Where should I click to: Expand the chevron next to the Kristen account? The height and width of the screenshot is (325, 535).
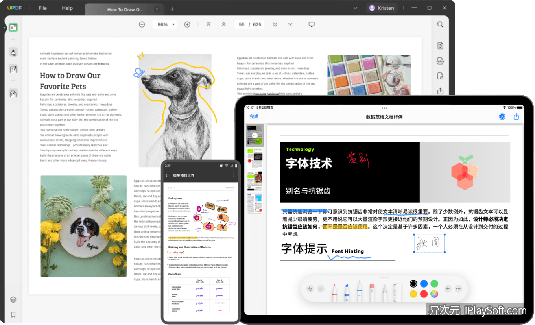click(356, 8)
